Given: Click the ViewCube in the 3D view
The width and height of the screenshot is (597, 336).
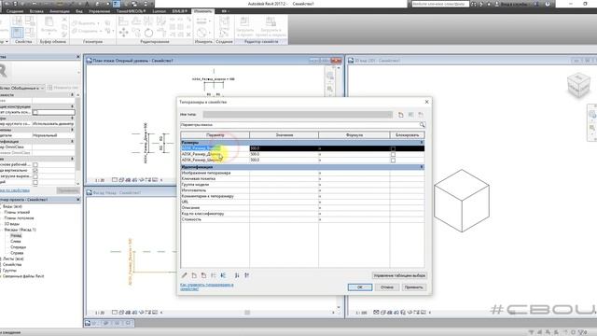Looking at the screenshot, I should pos(578,85).
